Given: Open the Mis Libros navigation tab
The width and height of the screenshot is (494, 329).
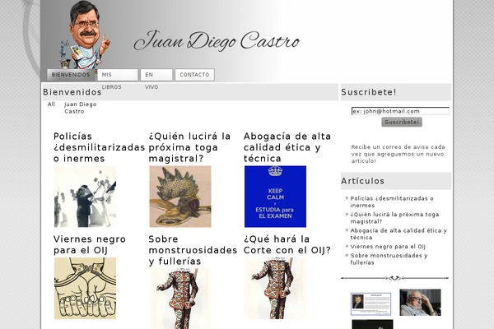Looking at the screenshot, I should coord(118,75).
